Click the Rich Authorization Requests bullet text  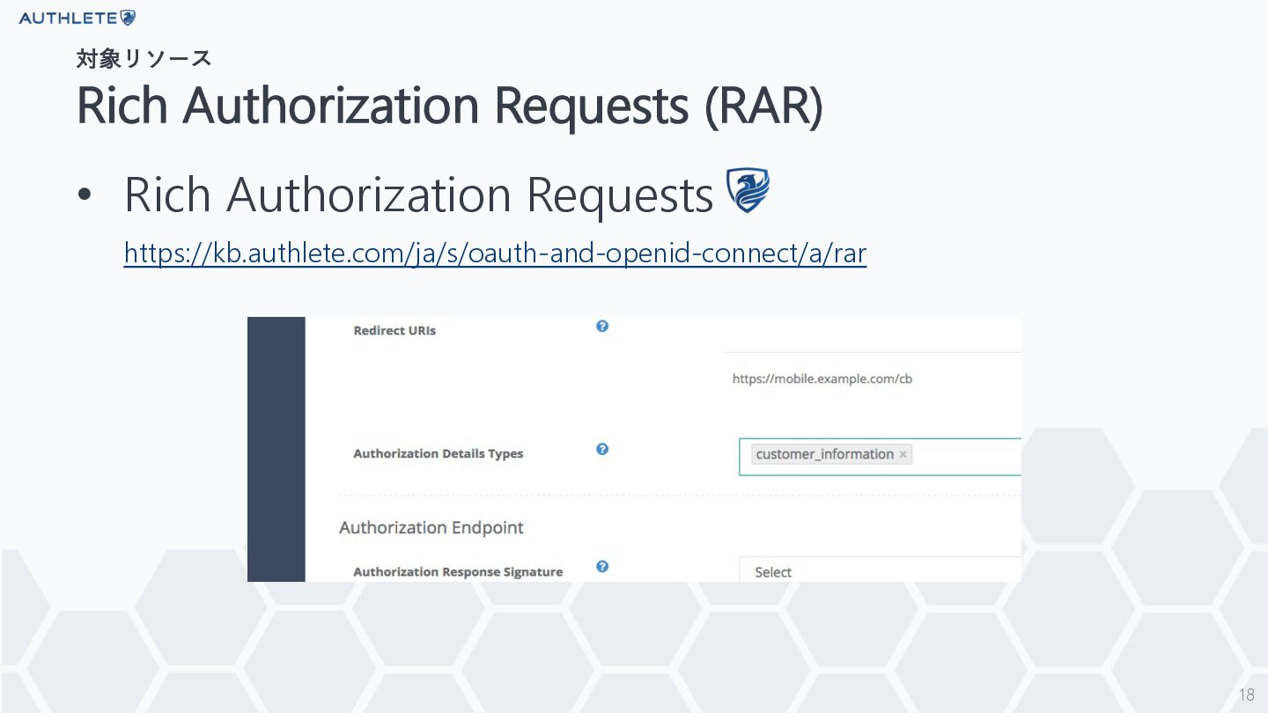(x=418, y=195)
